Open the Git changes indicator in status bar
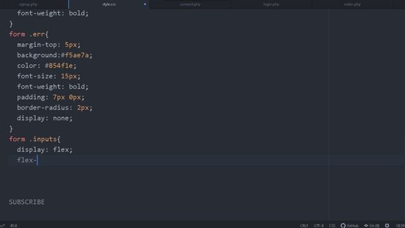Screen dimensions: 405x228 [371, 225]
